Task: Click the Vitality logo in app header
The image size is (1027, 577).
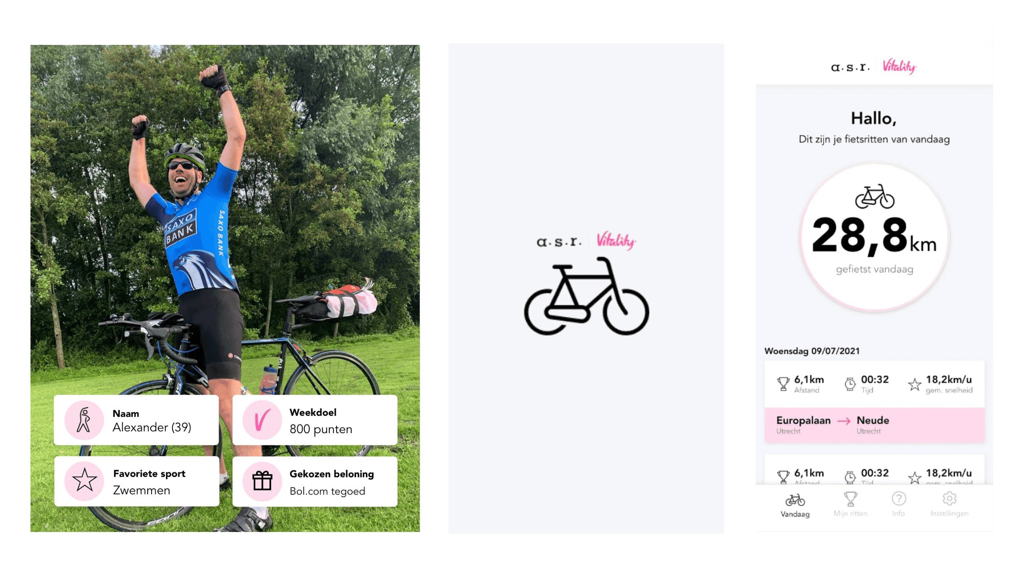Action: (899, 67)
